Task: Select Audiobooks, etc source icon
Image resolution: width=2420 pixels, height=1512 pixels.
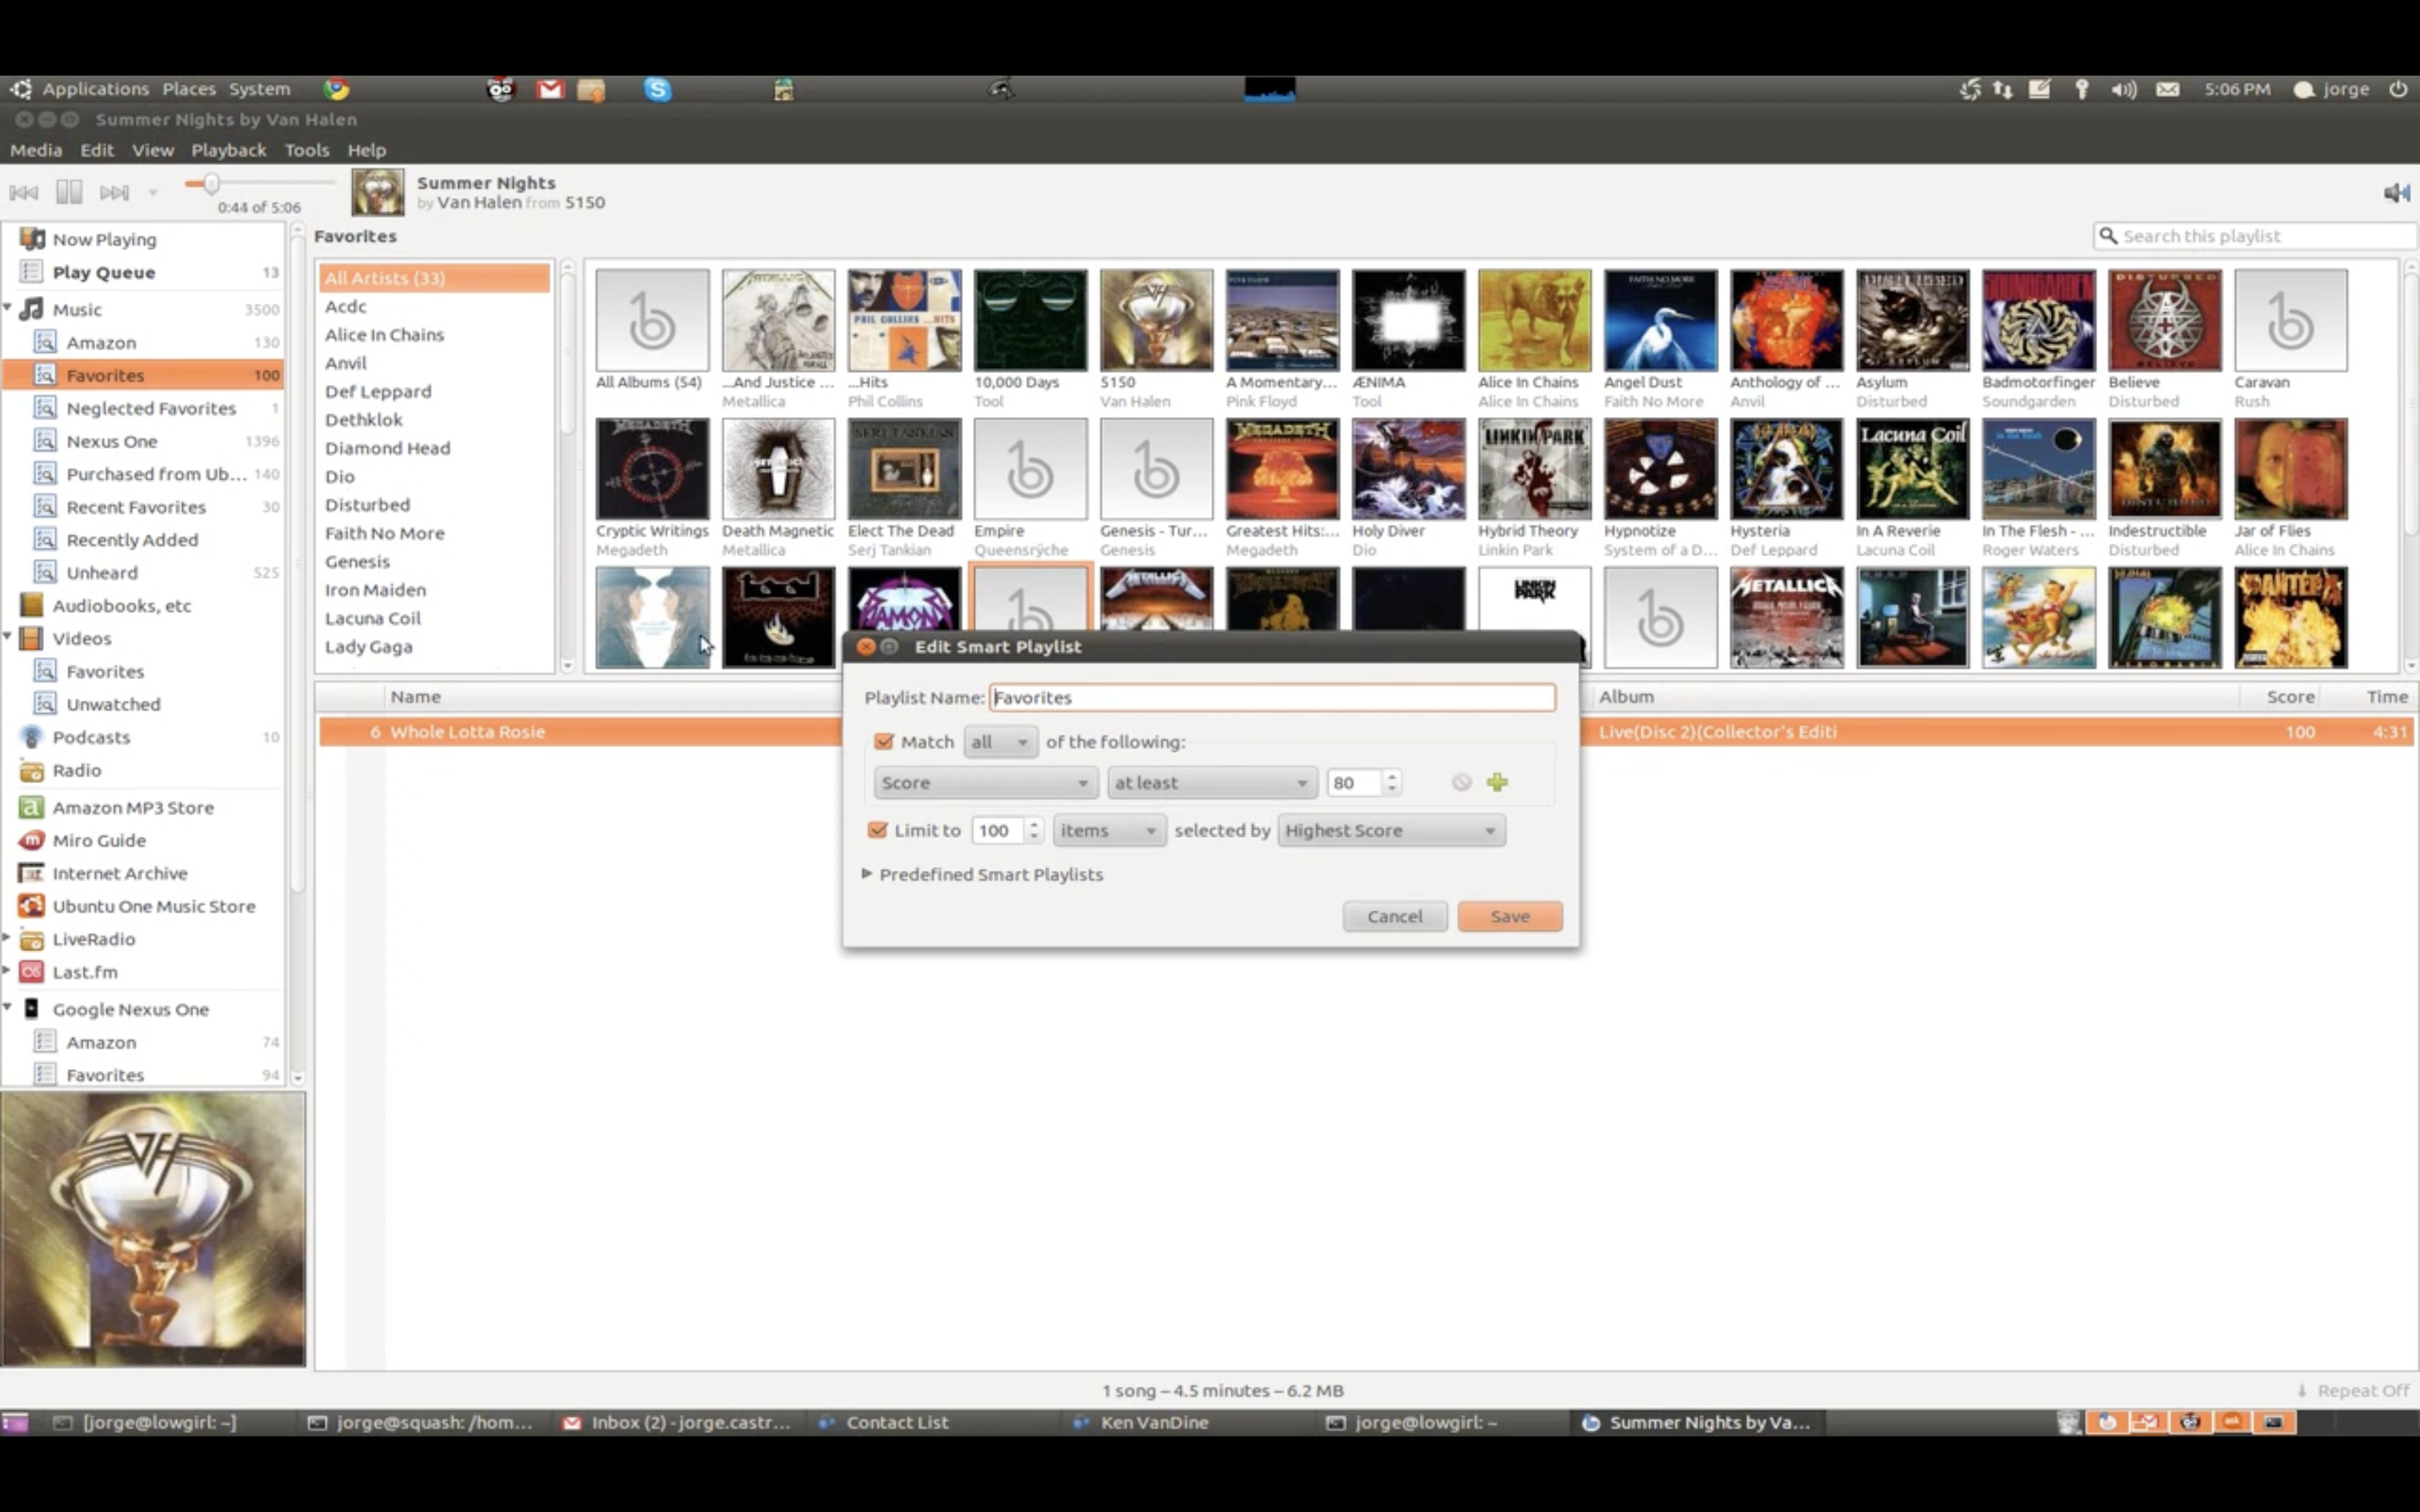Action: (32, 605)
